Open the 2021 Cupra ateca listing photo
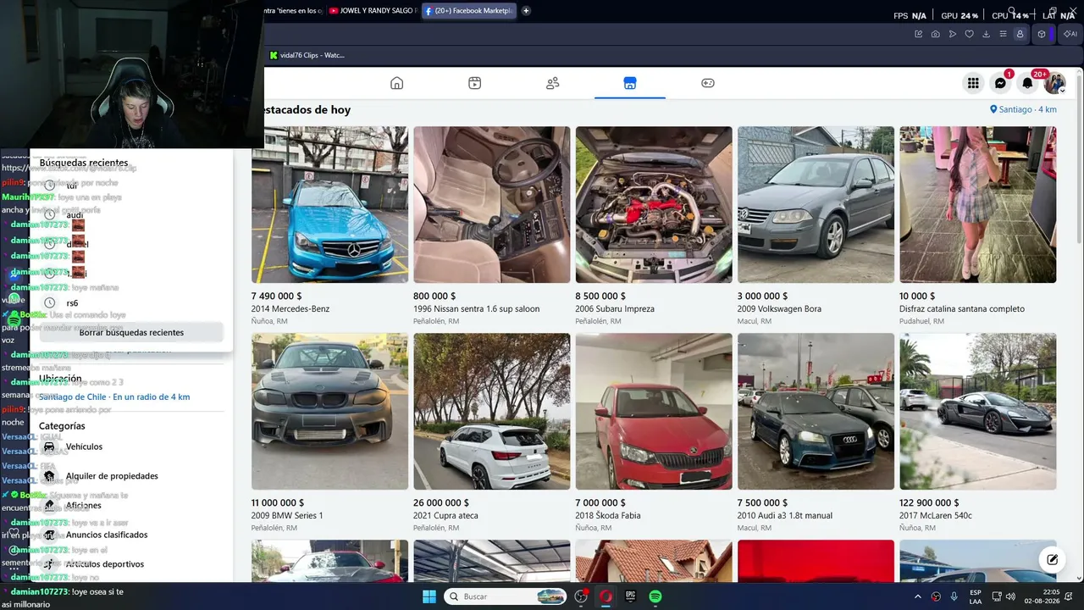Screen dimensions: 1084x610 [x=491, y=411]
